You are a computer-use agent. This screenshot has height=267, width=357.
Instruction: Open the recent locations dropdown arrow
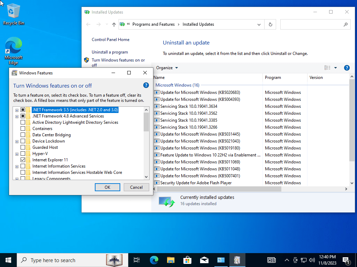point(107,24)
